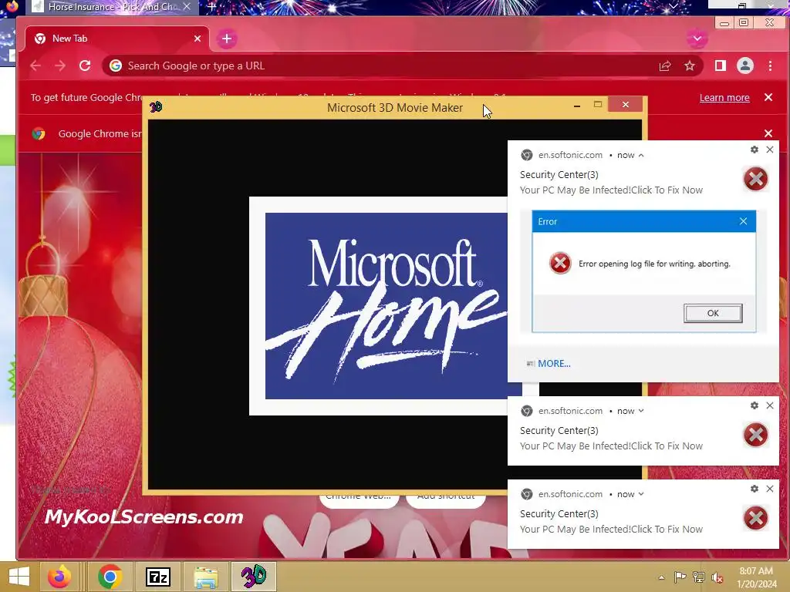Open settings gear of first softonic notification
This screenshot has width=790, height=592.
755,150
